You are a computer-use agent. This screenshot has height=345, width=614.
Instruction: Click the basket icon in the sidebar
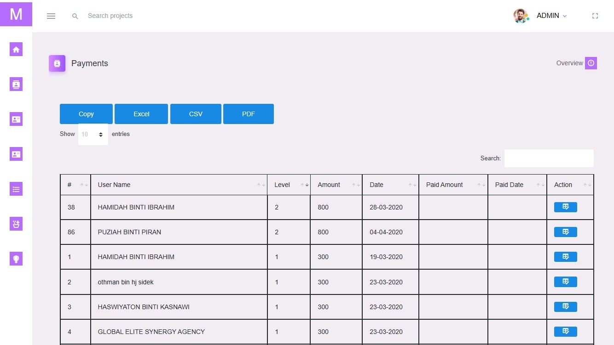click(16, 224)
